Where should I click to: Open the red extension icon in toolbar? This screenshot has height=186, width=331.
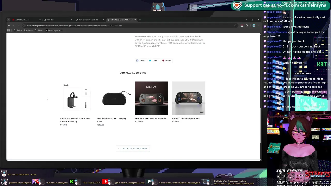pyautogui.click(x=242, y=26)
